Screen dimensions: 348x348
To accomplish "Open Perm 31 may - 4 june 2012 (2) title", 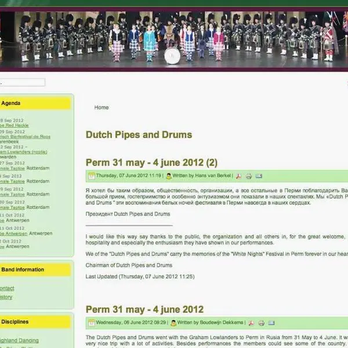I will pyautogui.click(x=151, y=162).
